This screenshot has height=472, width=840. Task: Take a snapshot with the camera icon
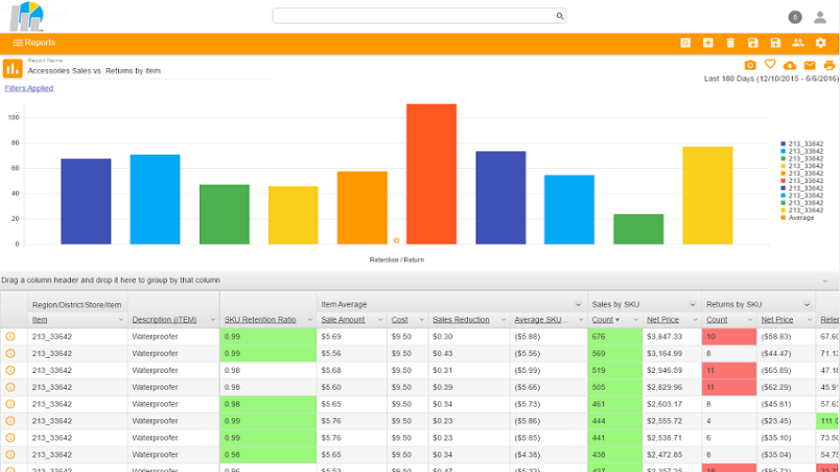tap(750, 65)
